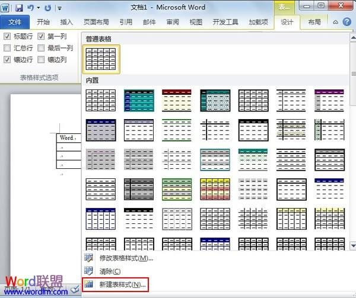
Task: Select the plain table style under 普通表格
Action: tap(102, 59)
